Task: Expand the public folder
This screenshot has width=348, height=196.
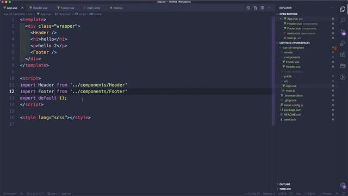Action: (x=288, y=76)
